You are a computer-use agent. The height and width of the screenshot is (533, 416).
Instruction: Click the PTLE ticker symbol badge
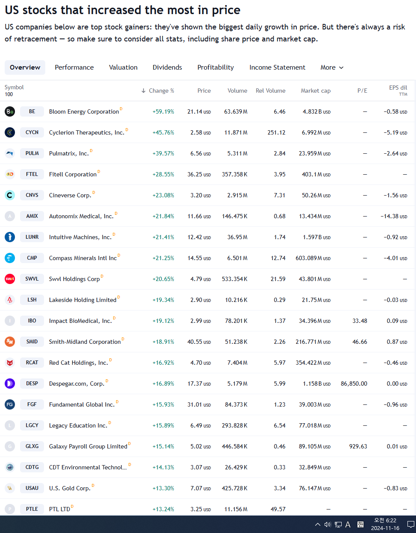tap(32, 509)
